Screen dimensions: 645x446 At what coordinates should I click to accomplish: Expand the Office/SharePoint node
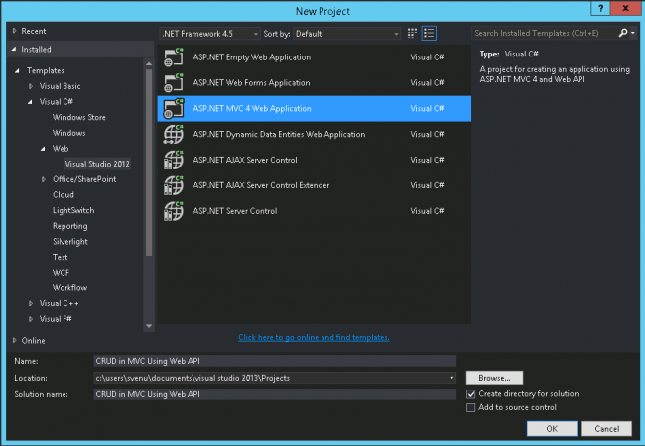pos(44,179)
